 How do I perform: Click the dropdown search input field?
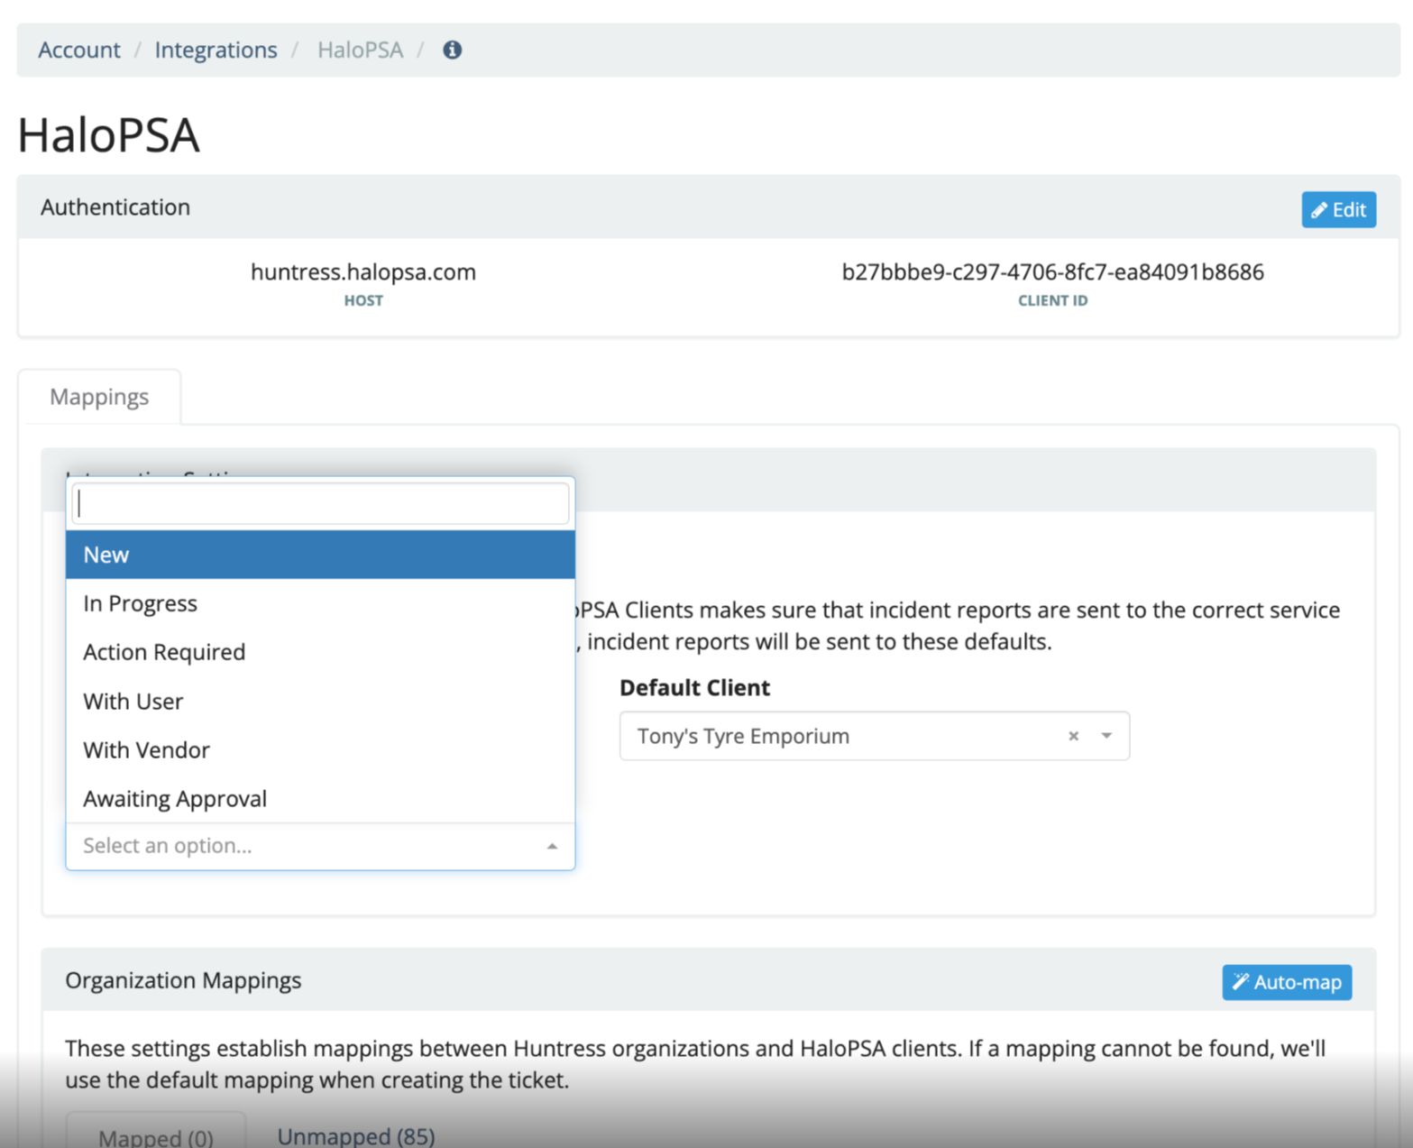tap(320, 504)
